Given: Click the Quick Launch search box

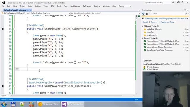Looking at the screenshot, I should pos(158,2).
